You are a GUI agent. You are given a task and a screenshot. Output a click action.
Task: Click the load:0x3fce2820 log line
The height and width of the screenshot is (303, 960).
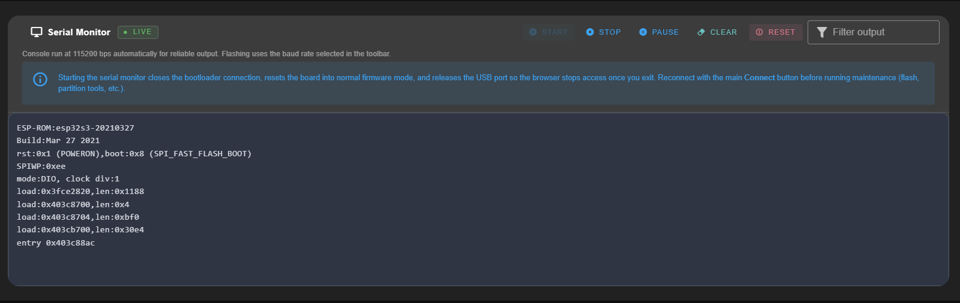80,192
